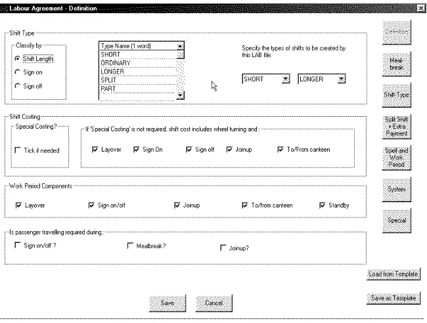Select PART in the Type Name list
The image size is (427, 323).
138,89
